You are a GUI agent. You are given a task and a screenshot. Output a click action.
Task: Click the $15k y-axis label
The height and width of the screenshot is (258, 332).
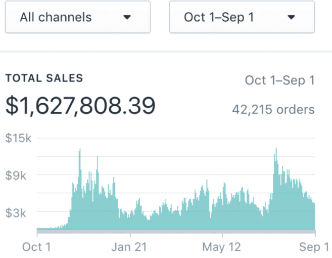click(x=18, y=138)
